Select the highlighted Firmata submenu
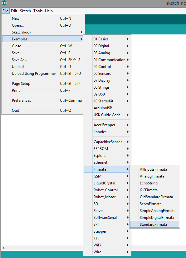Screen dimensions: 186x258 coord(107,169)
